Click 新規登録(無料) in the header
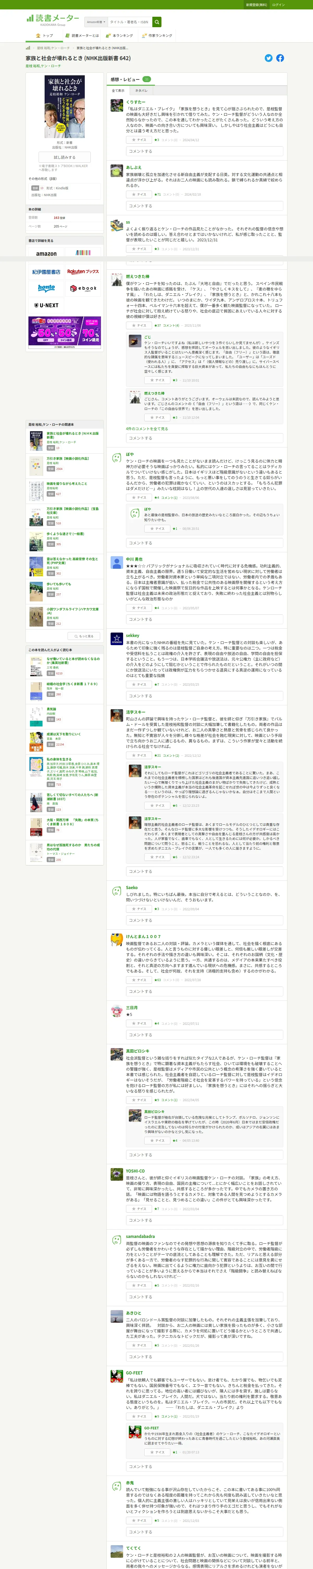This screenshot has height=1569, width=313. (256, 5)
